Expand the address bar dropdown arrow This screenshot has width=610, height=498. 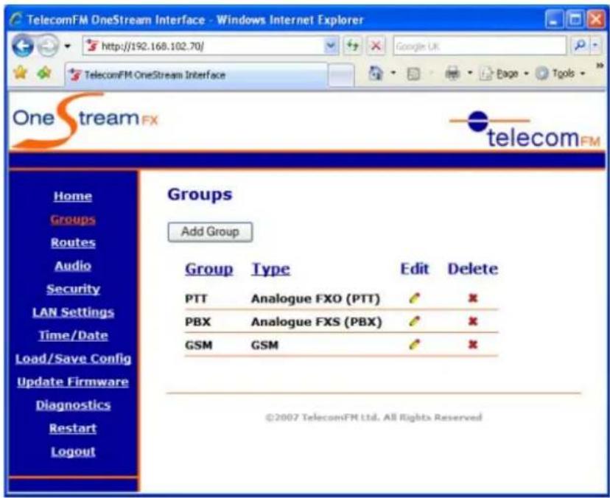click(331, 46)
